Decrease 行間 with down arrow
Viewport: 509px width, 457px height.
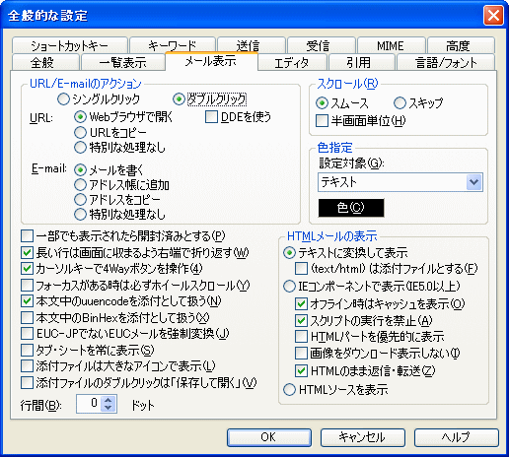(x=109, y=408)
